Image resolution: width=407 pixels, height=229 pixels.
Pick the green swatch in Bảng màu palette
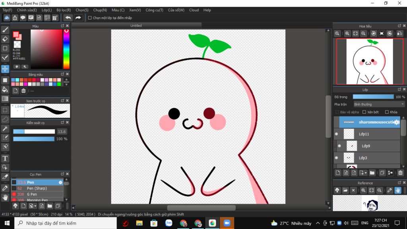point(59,84)
